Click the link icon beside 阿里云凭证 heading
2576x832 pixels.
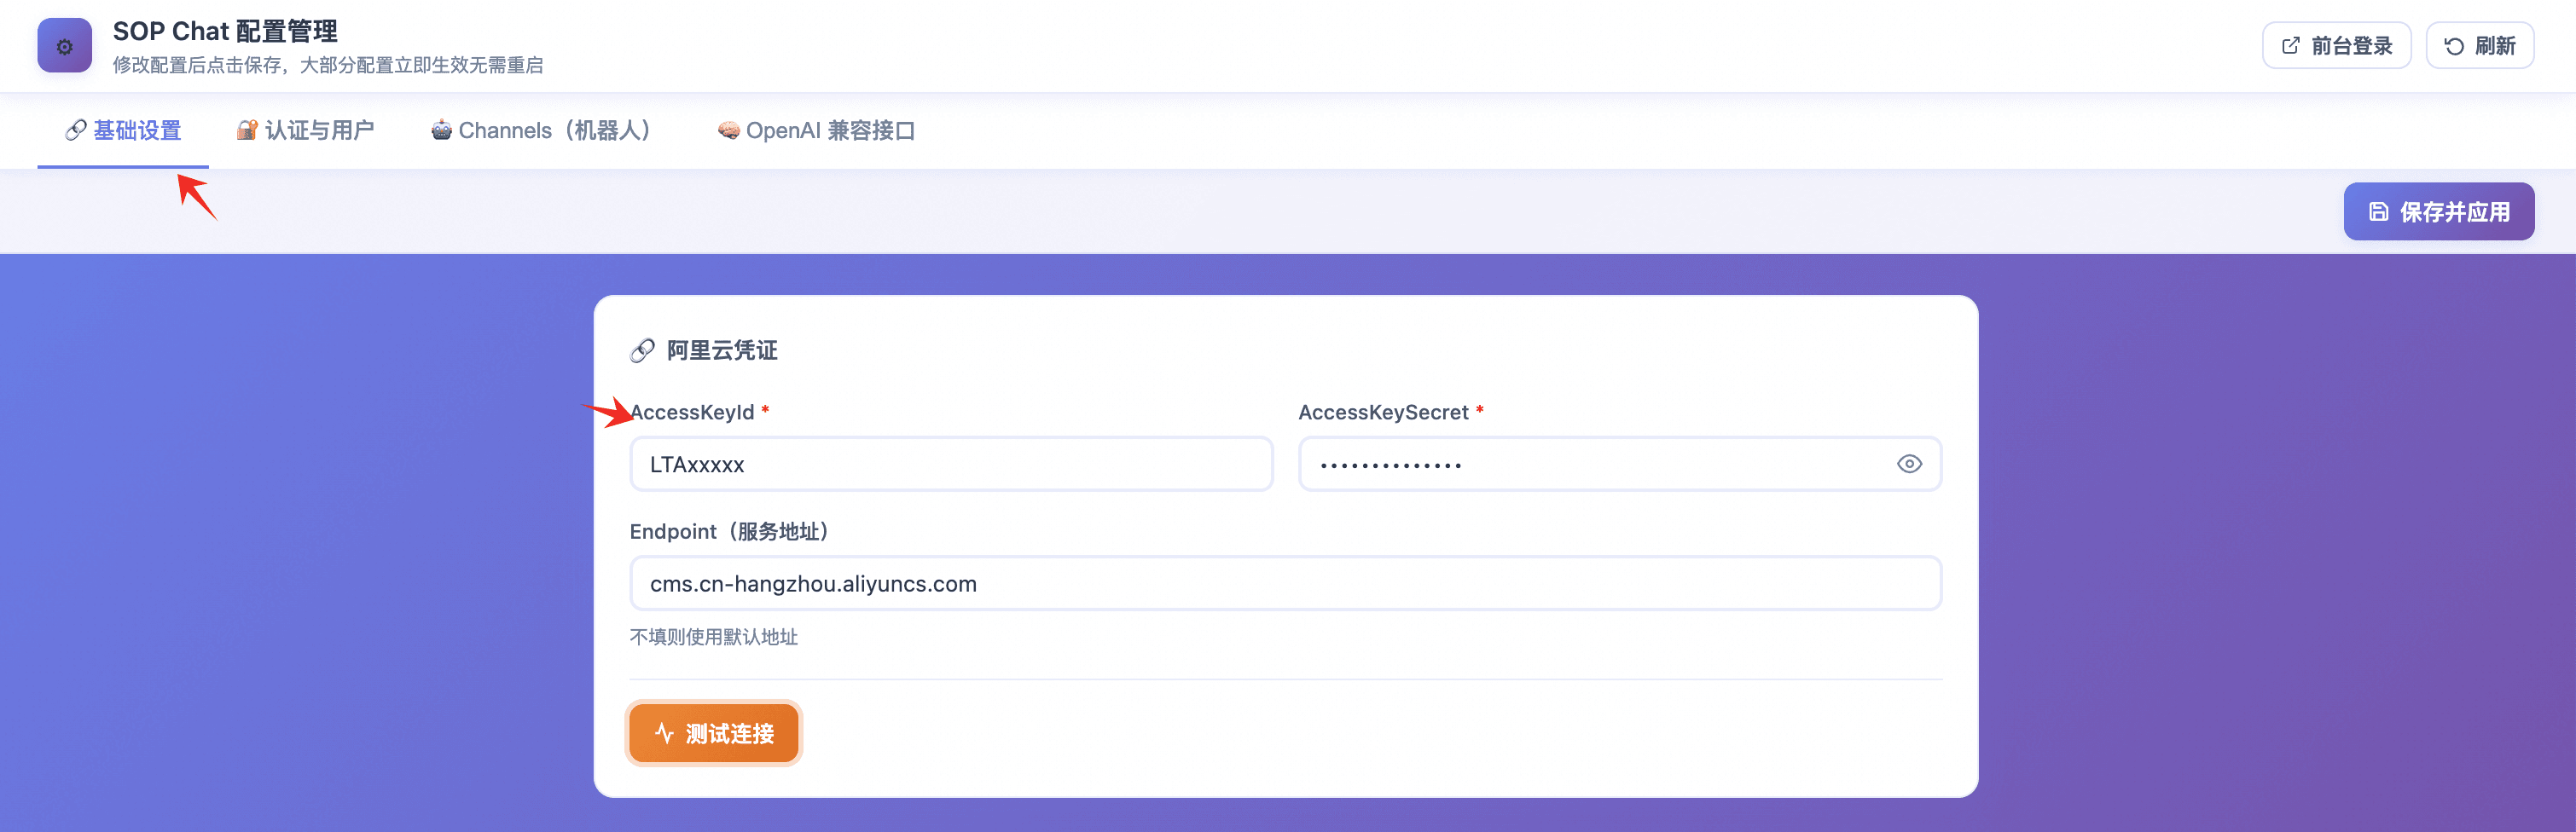click(x=642, y=350)
